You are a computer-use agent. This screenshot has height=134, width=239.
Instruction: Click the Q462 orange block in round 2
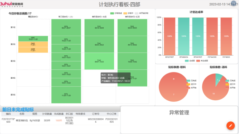click(33, 44)
